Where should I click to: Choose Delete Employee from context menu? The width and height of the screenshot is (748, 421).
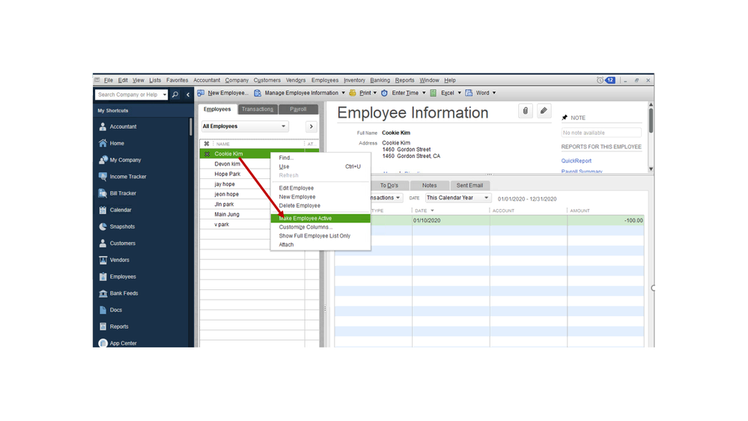pos(299,206)
